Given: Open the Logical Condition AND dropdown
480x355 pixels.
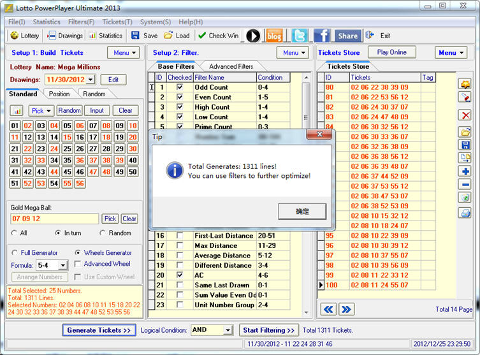Looking at the screenshot, I should 228,330.
